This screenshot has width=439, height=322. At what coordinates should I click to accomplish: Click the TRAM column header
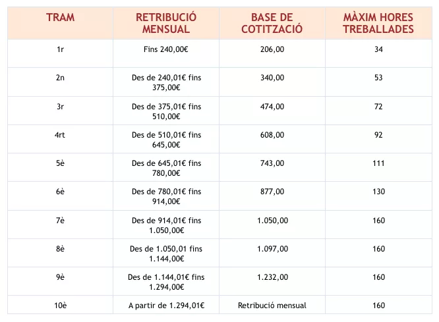click(60, 17)
